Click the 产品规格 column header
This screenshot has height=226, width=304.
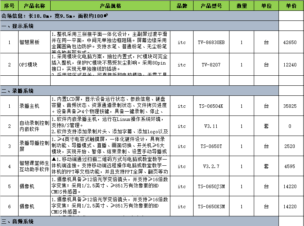[x=110, y=6]
